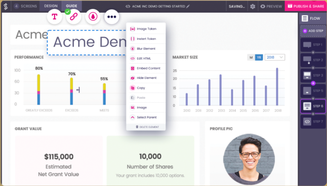Open the settings gear in top bar
327x186 pixels.
[x=253, y=6]
